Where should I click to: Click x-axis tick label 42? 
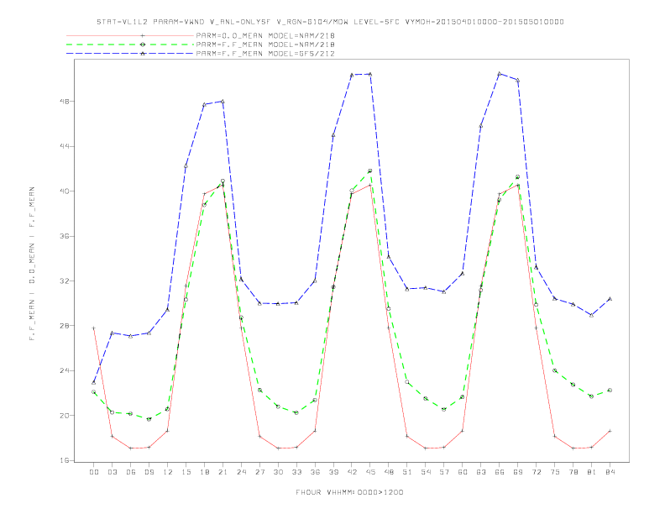tap(352, 472)
